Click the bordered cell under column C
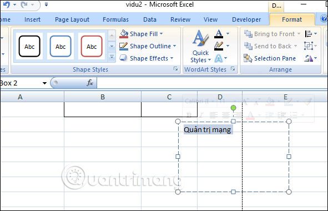328x211 pixels. point(169,109)
